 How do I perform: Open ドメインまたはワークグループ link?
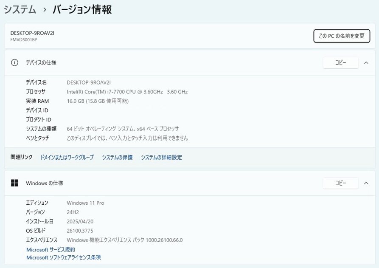pyautogui.click(x=67, y=157)
